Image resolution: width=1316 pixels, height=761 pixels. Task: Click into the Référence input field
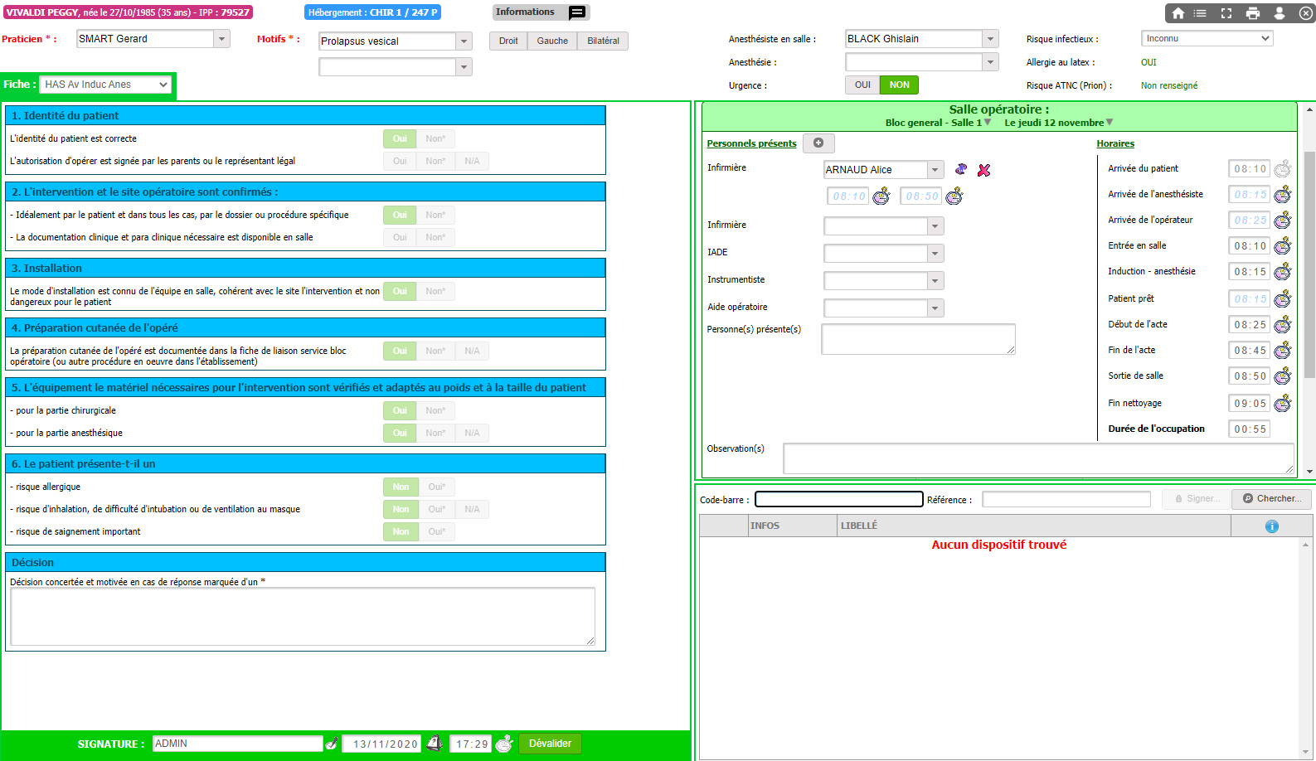[1066, 499]
